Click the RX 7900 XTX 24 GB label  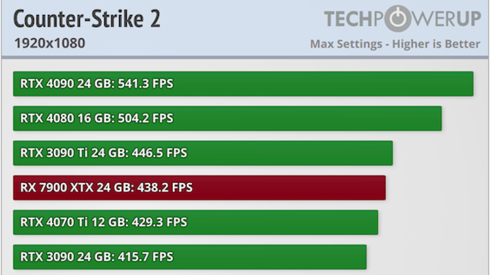point(77,188)
